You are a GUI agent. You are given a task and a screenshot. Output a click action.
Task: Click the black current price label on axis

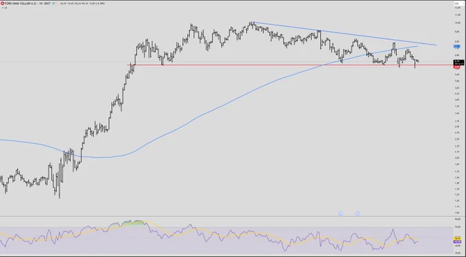(458, 62)
